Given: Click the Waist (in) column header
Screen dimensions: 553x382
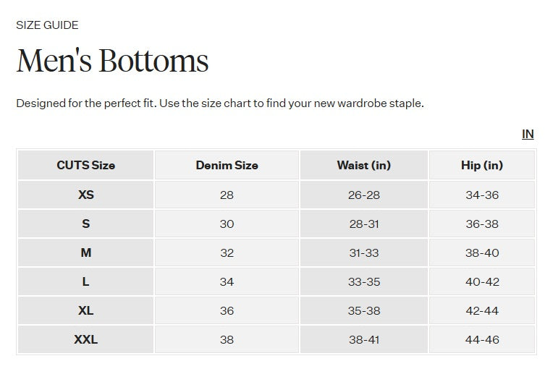Looking at the screenshot, I should pos(363,165).
